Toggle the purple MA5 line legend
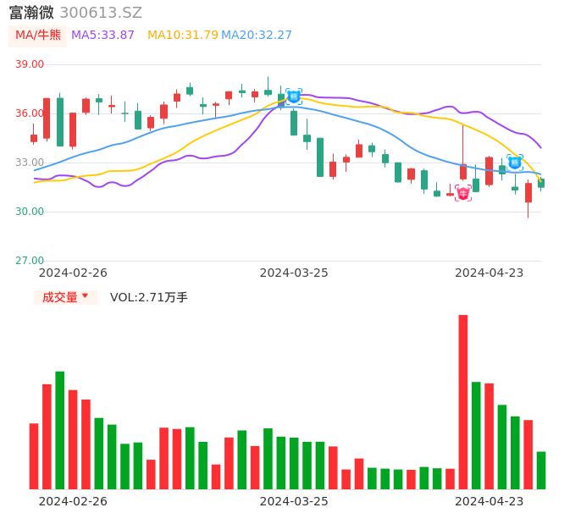 (102, 36)
